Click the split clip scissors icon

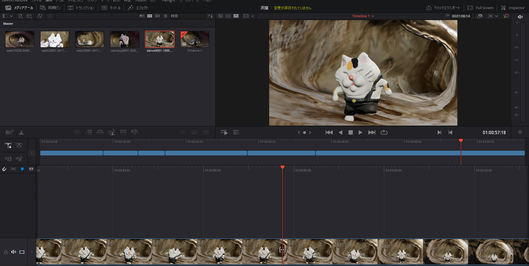point(21,132)
